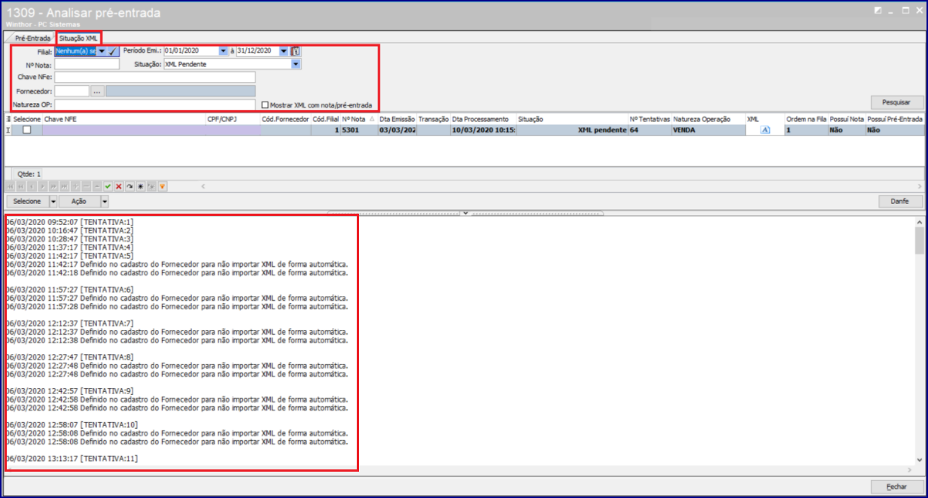Expand the Ação button arrow
928x498 pixels.
(x=105, y=202)
